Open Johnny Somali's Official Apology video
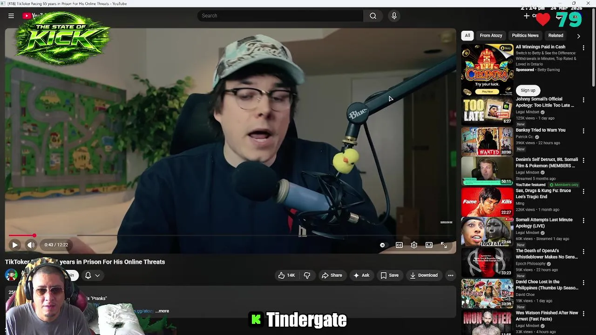Viewport: 596px width, 335px height. (x=545, y=102)
